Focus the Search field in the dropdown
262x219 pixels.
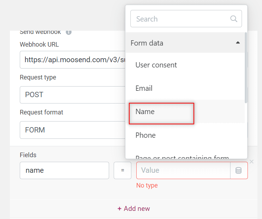[180, 19]
